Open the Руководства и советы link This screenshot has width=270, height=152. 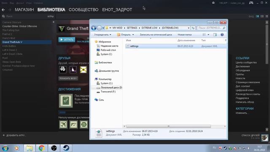pos(248,94)
